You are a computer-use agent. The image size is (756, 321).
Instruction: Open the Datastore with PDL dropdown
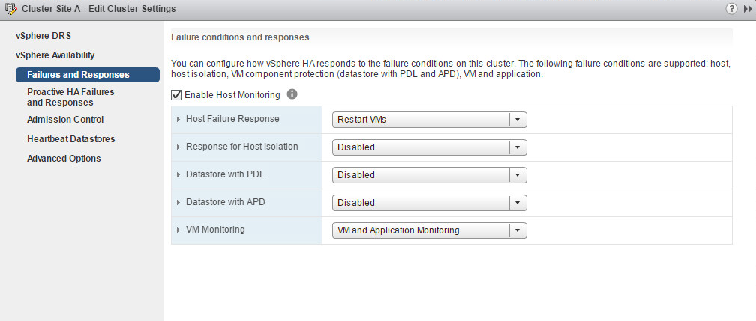429,175
